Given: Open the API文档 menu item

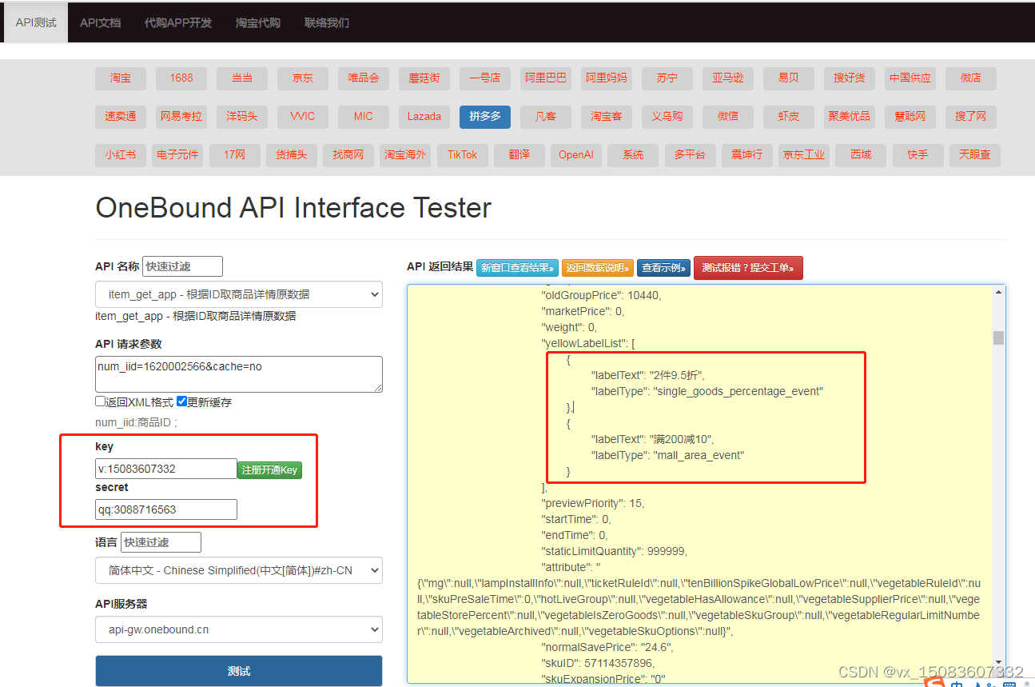Looking at the screenshot, I should pyautogui.click(x=101, y=22).
